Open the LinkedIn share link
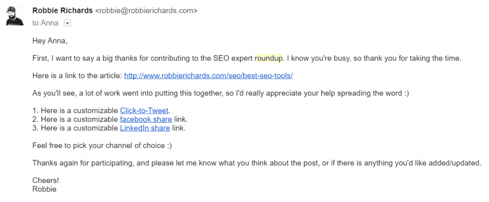The image size is (489, 202). pos(144,128)
